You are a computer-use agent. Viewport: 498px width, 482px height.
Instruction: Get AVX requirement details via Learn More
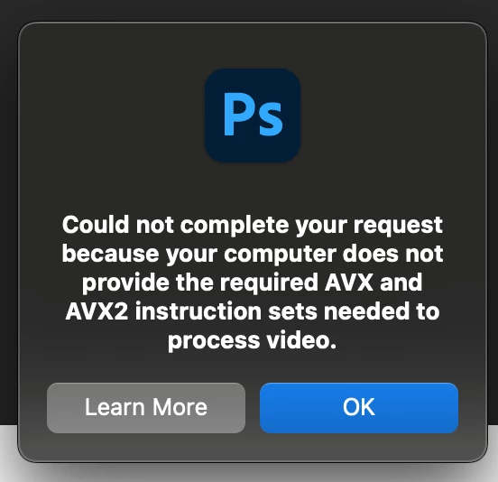point(146,408)
